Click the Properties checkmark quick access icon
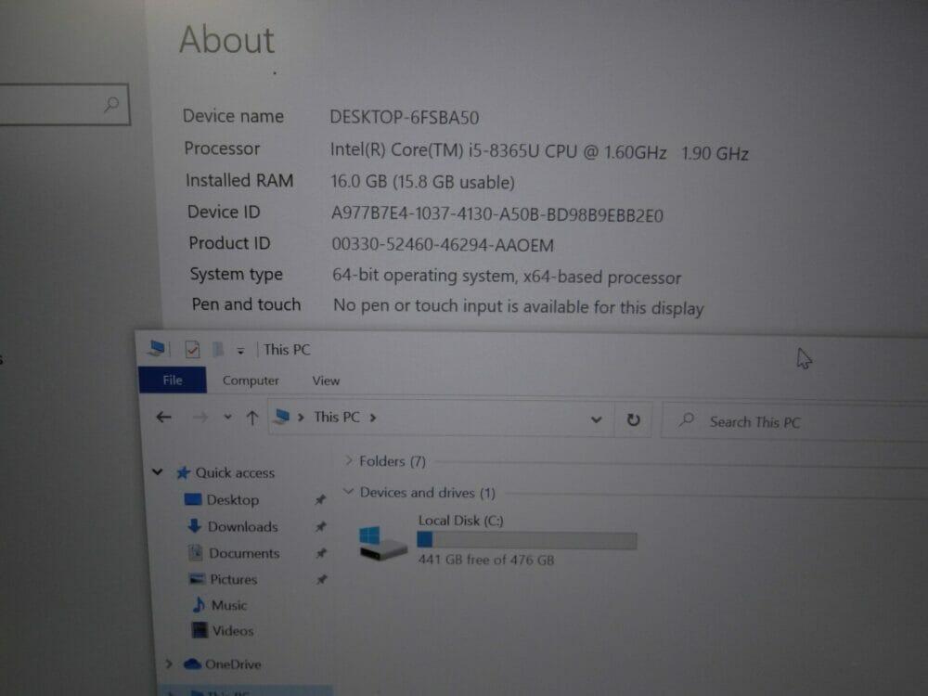Viewport: 928px width, 696px height. pyautogui.click(x=192, y=349)
